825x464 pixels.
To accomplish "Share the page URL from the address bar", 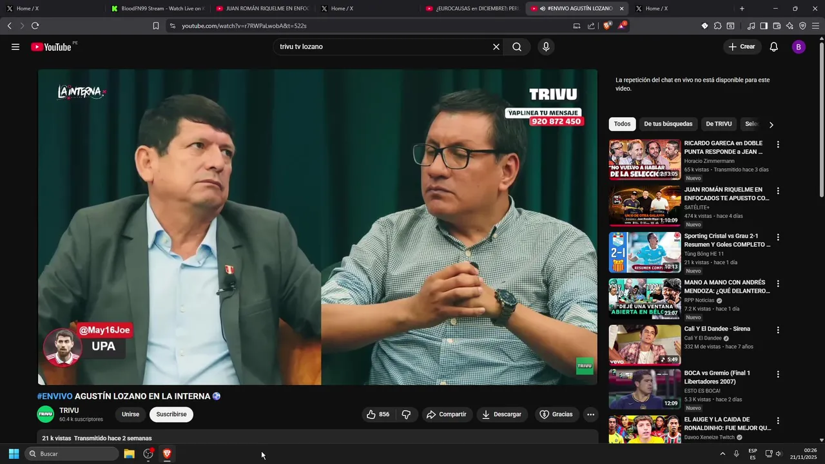I will click(591, 26).
